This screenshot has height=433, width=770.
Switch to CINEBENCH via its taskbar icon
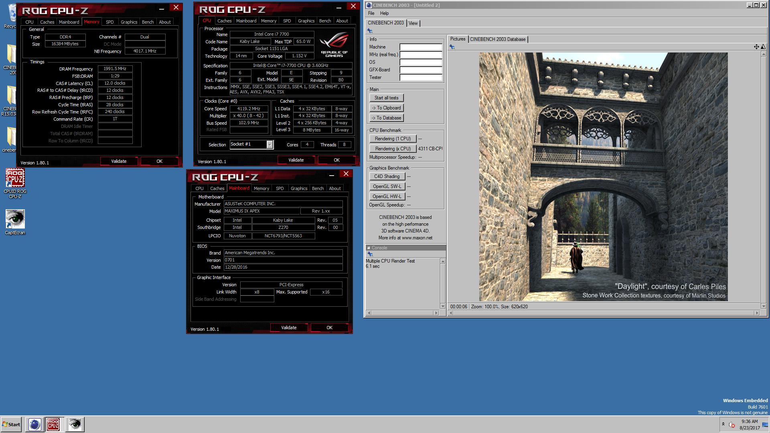34,424
